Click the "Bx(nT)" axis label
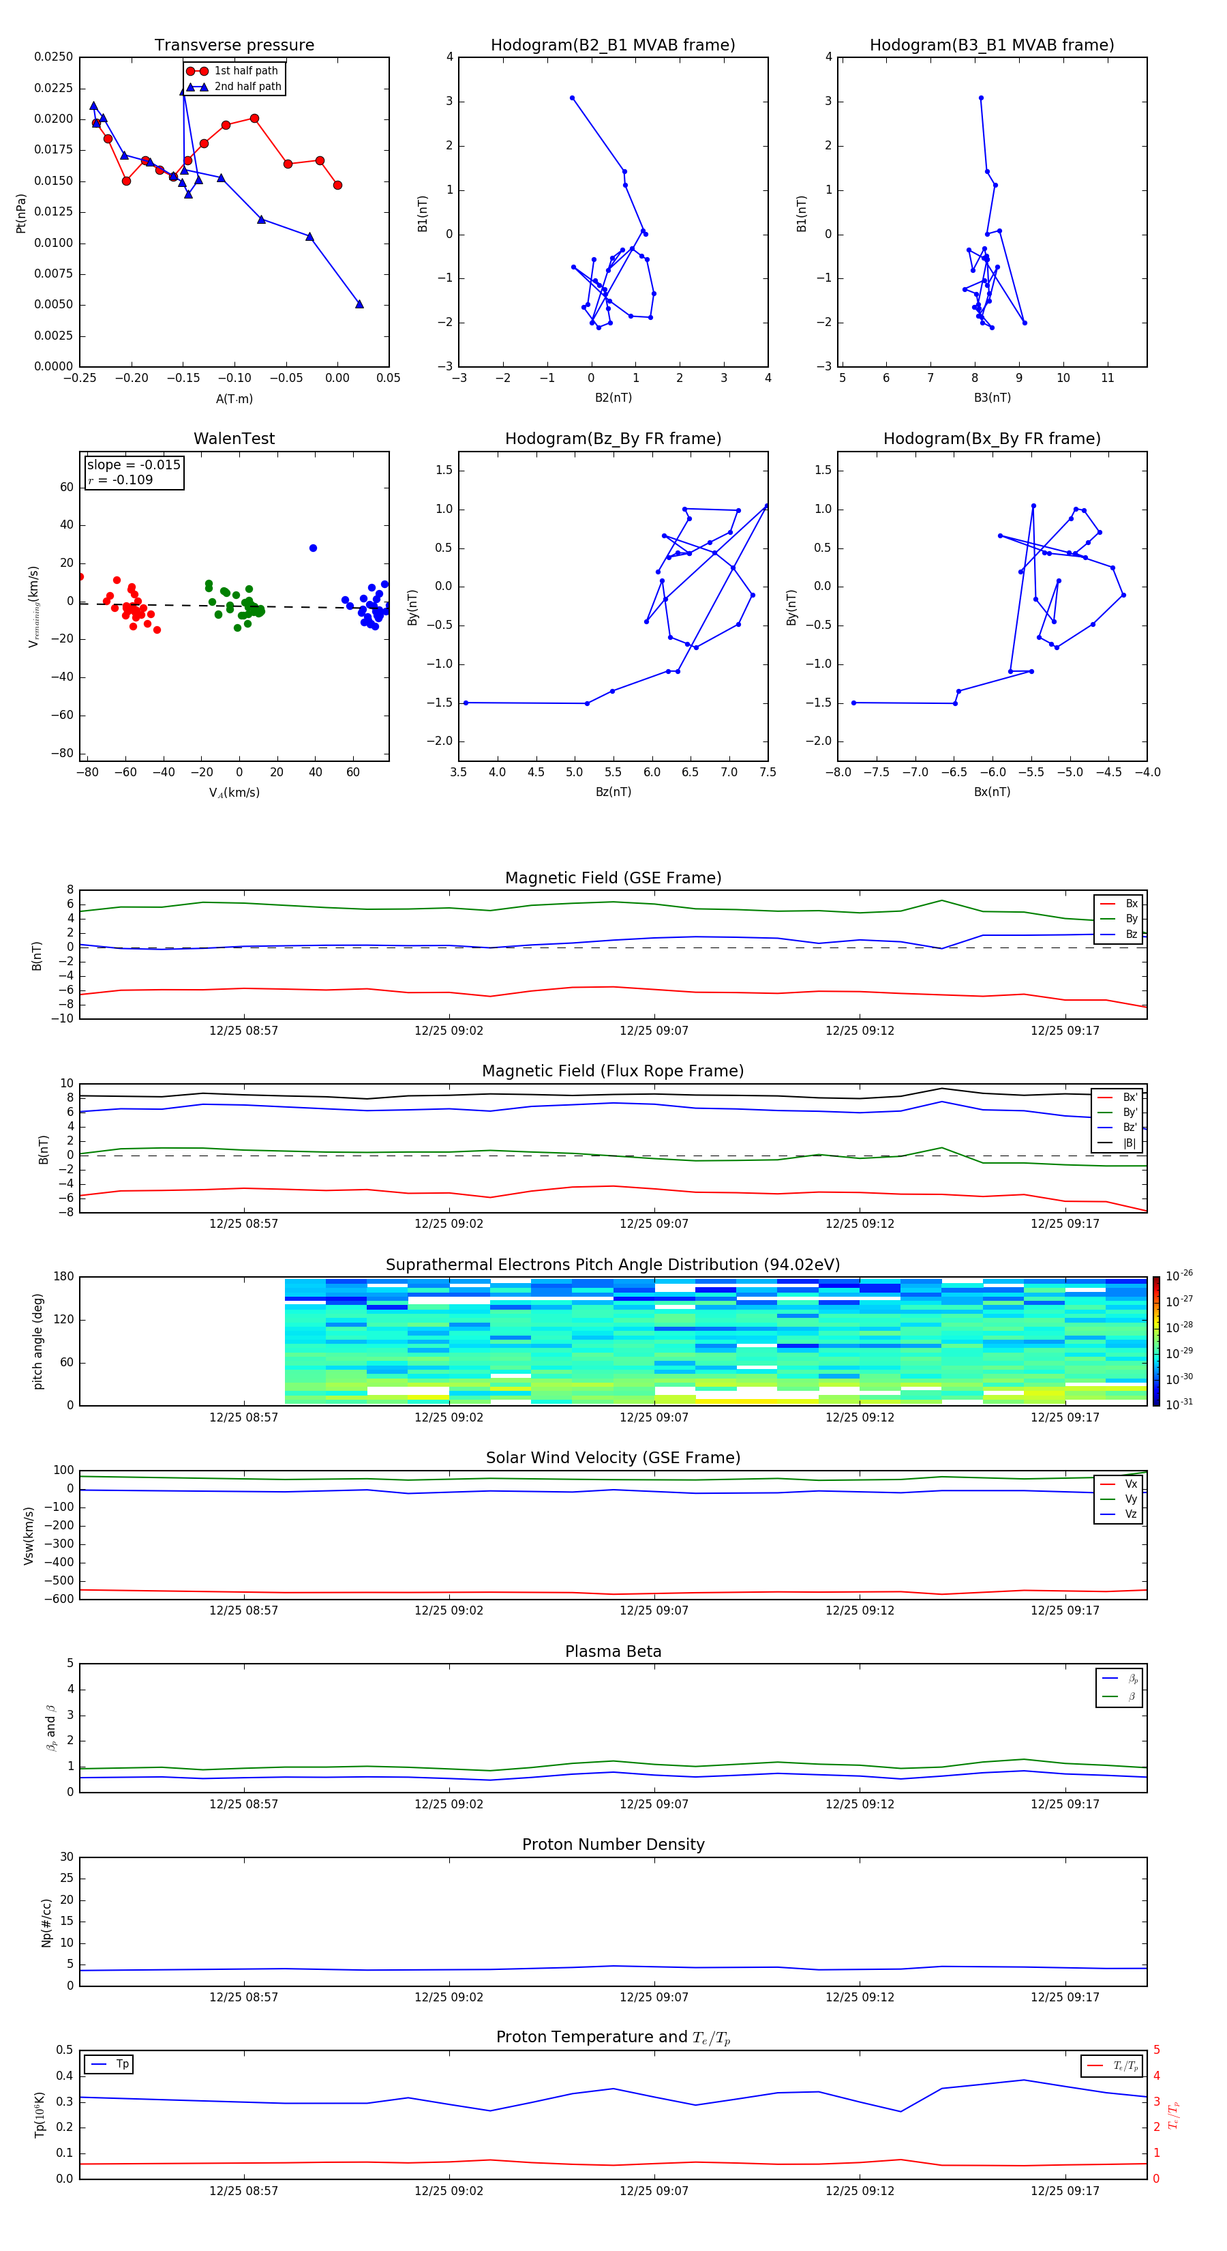 (x=992, y=792)
